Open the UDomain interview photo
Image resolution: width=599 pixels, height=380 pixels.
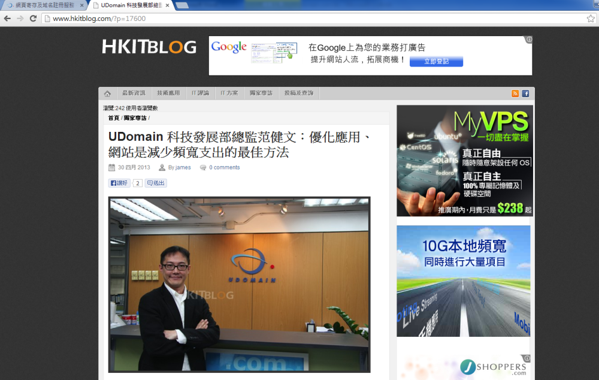coord(240,285)
